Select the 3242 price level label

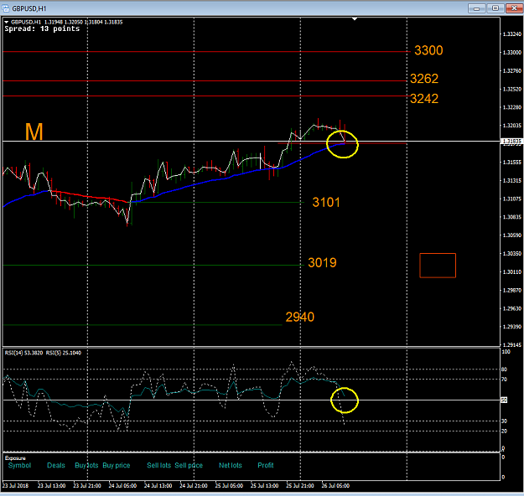(424, 99)
